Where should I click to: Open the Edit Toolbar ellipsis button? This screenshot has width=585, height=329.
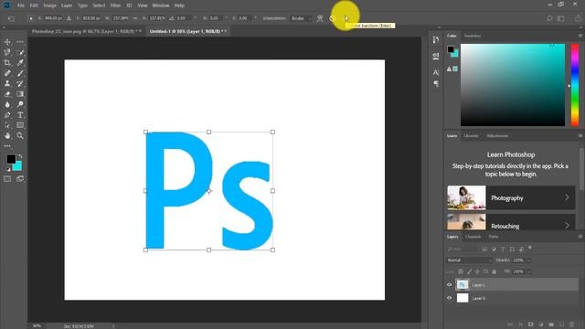pos(7,146)
